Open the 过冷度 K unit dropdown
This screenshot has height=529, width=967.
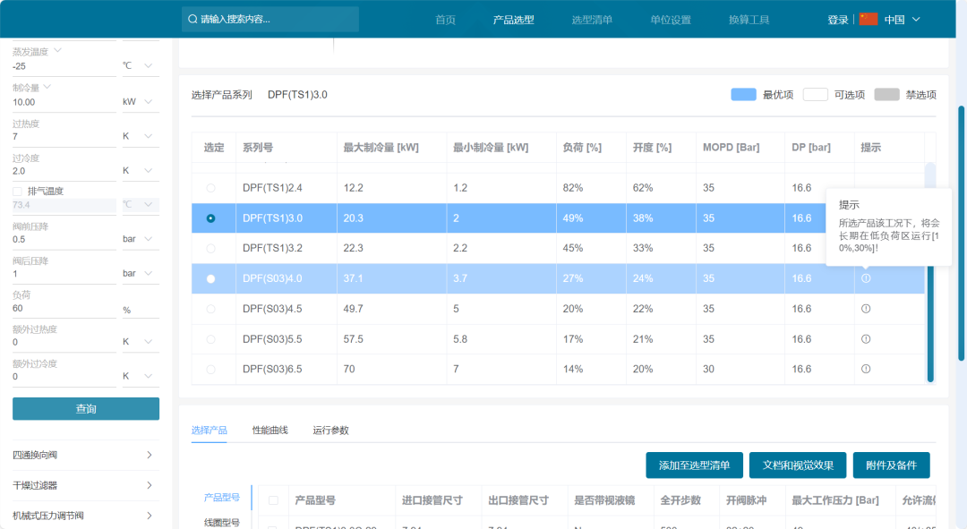click(141, 171)
